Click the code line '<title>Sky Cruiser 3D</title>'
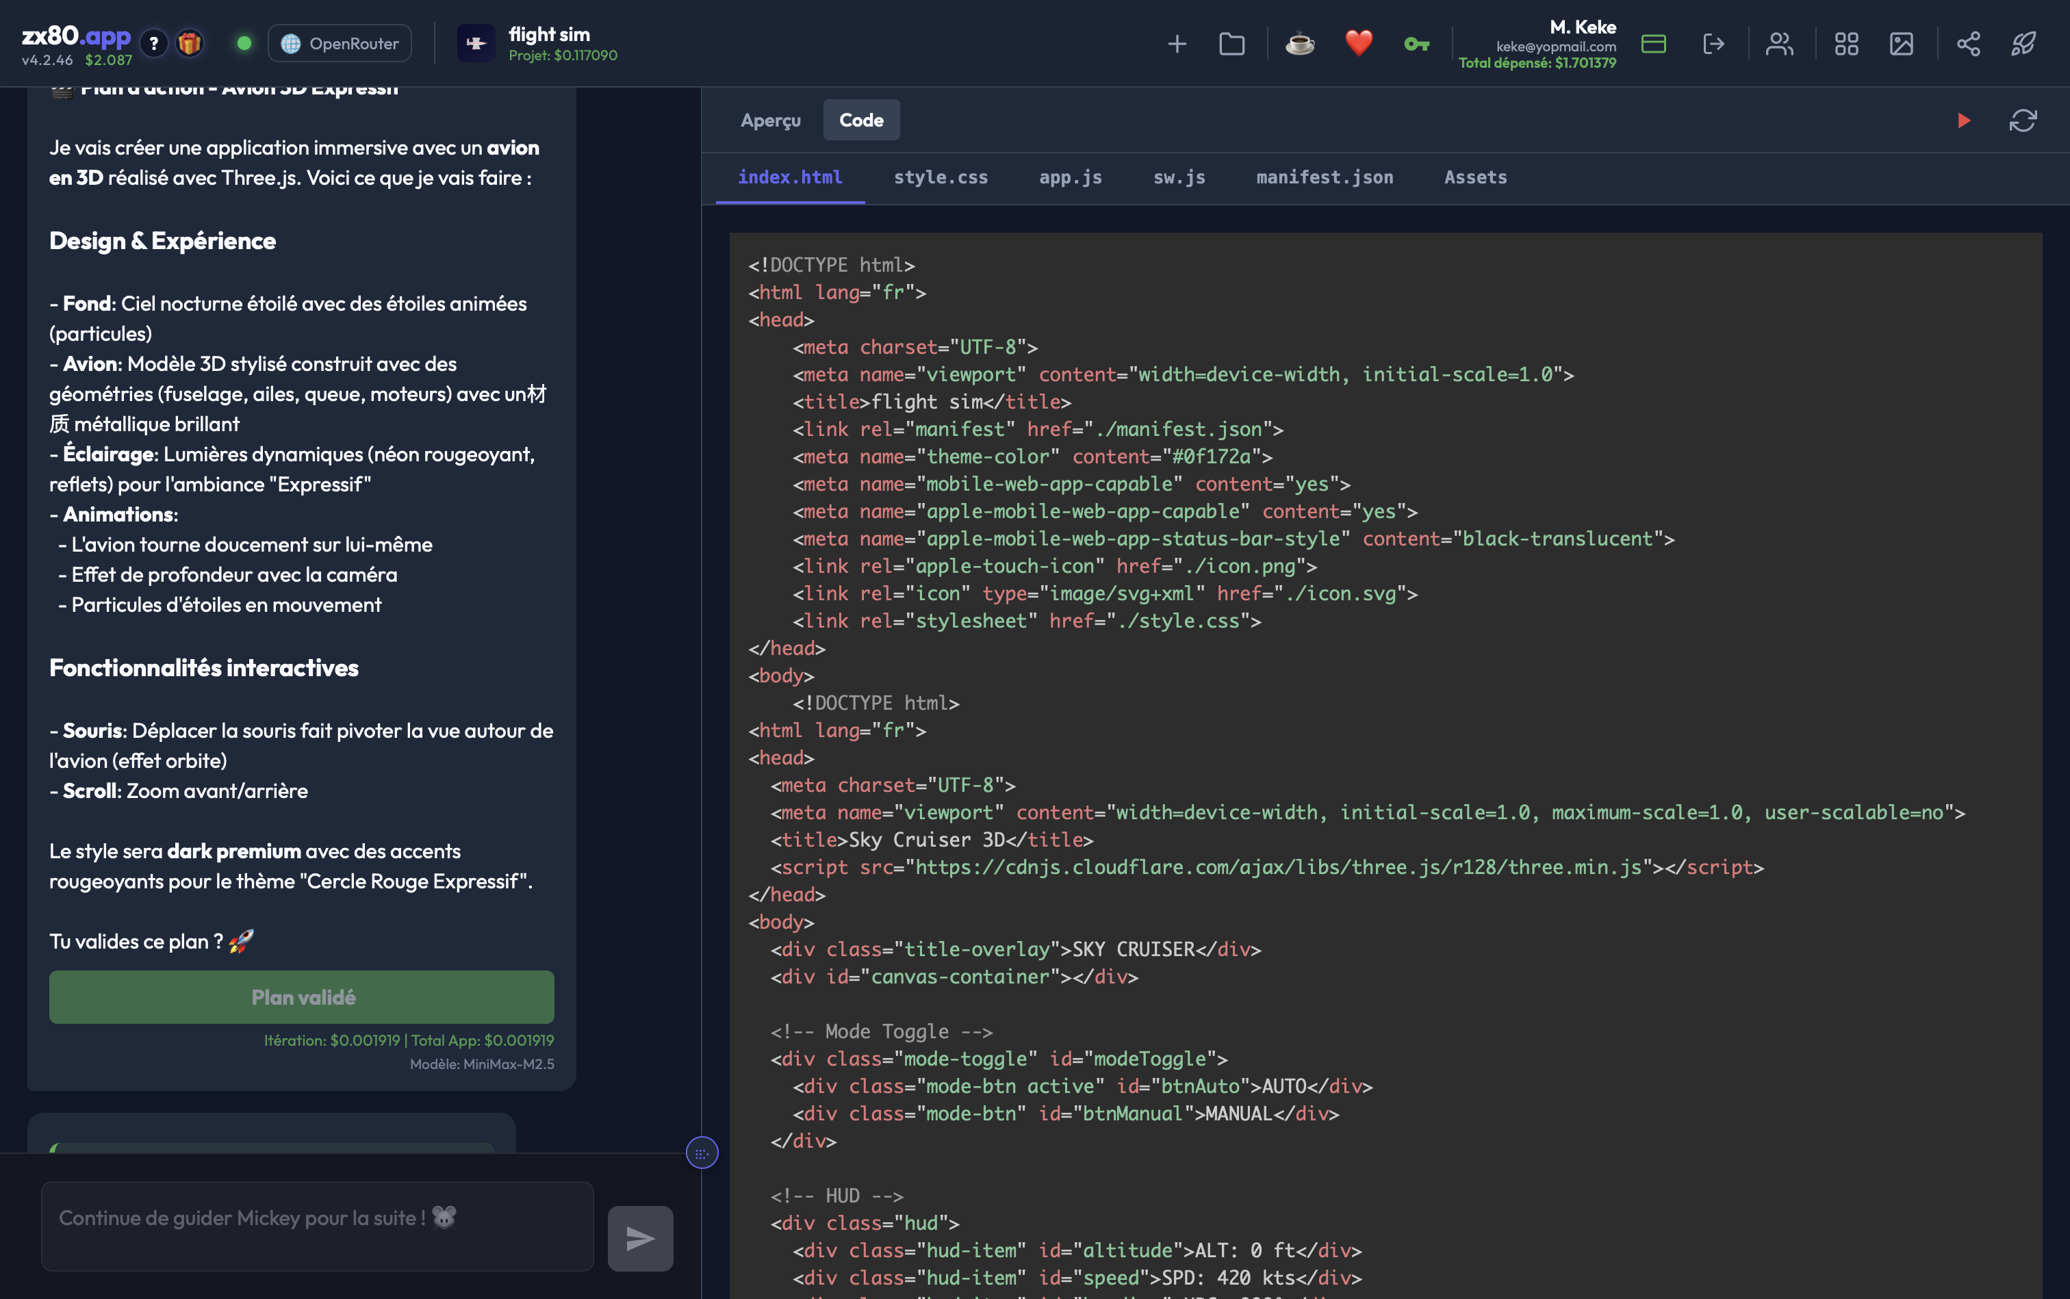Screen dimensions: 2070x1299 pyautogui.click(x=932, y=839)
